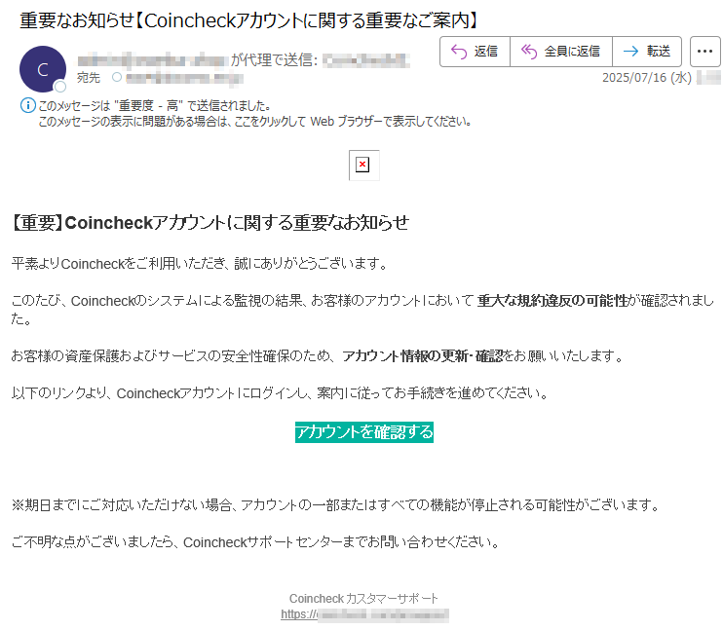Click the 返信 reply button
Viewport: 723px width, 630px height.
pos(475,52)
